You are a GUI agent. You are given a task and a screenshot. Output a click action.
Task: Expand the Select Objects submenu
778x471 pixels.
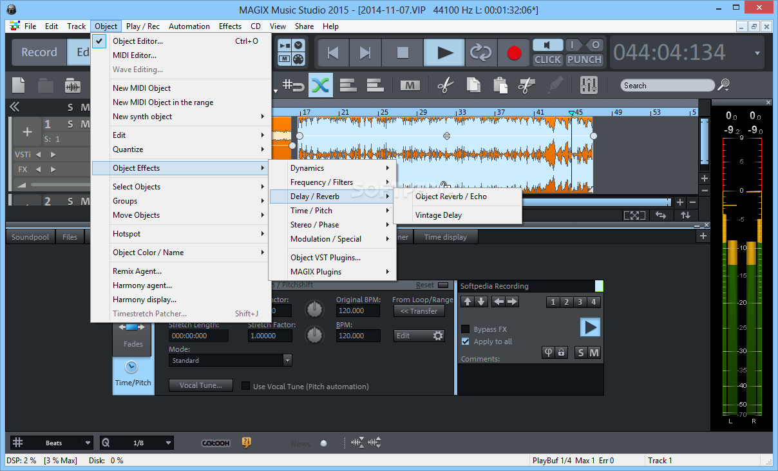click(180, 187)
